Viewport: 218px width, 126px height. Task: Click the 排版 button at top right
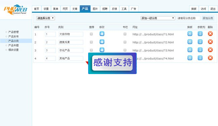click(x=194, y=9)
